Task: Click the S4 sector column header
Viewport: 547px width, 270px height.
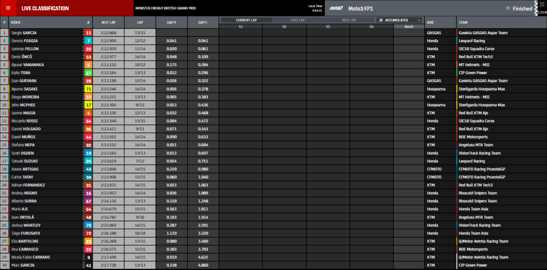Action: click(372, 27)
